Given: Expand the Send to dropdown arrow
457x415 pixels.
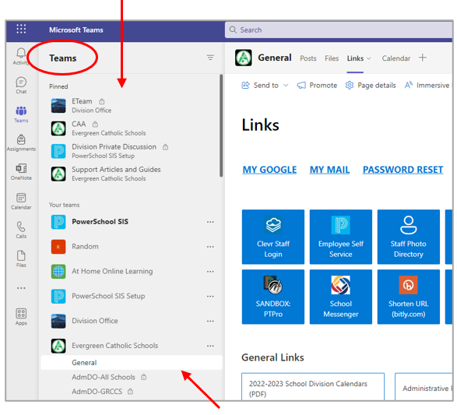Looking at the screenshot, I should pyautogui.click(x=286, y=85).
